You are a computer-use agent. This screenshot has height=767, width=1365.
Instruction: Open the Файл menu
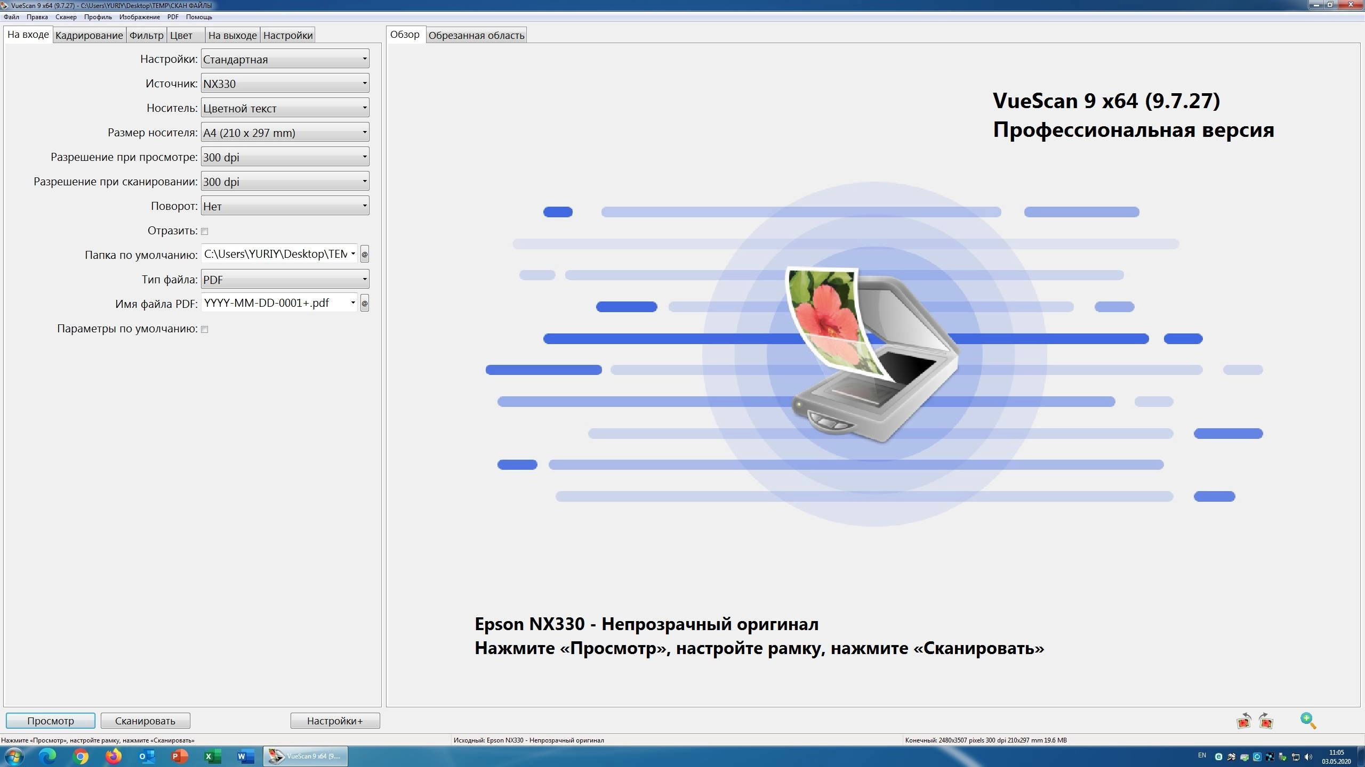[11, 17]
